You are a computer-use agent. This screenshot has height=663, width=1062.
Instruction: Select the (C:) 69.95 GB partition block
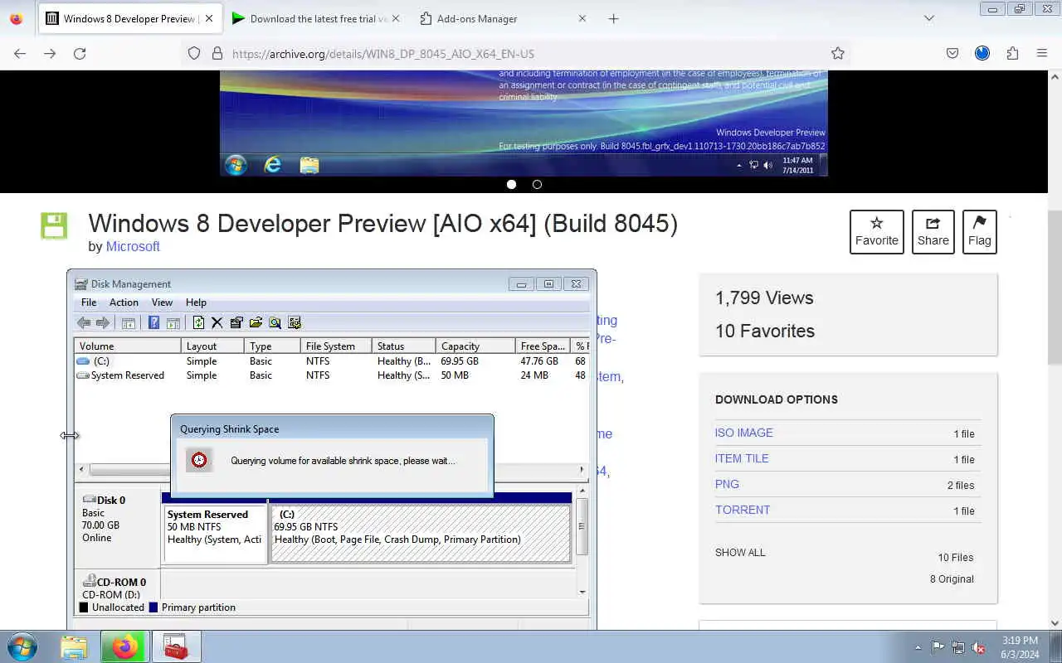pyautogui.click(x=421, y=534)
